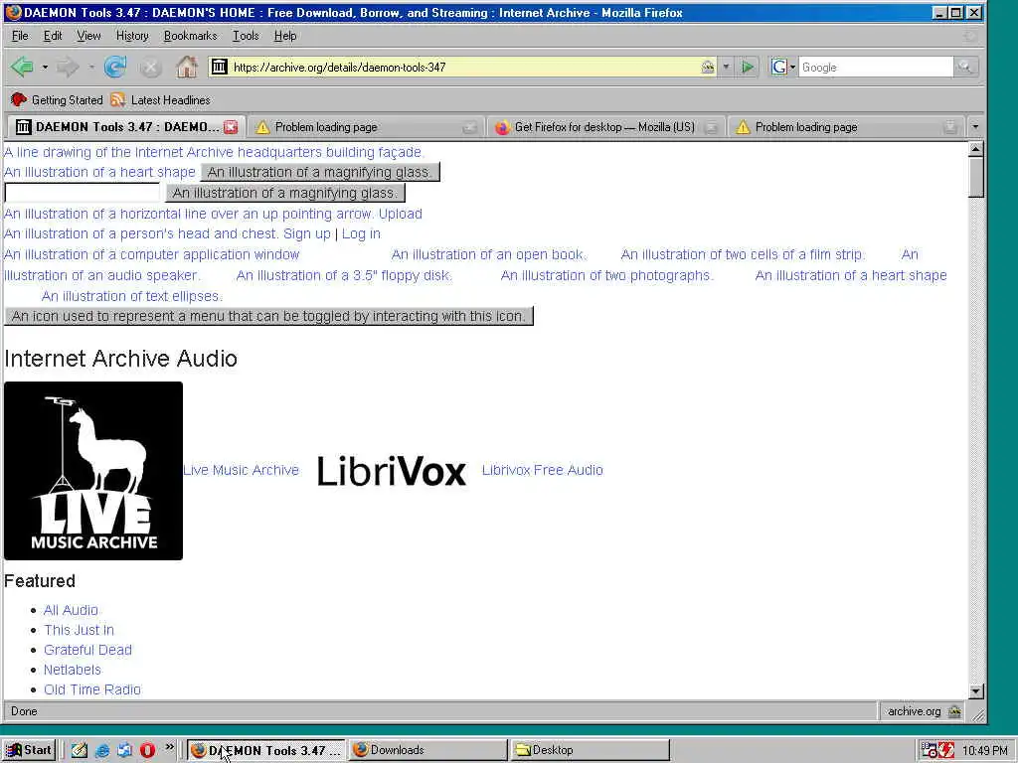
Task: Click the Live Music Archive llama logo
Action: click(93, 470)
